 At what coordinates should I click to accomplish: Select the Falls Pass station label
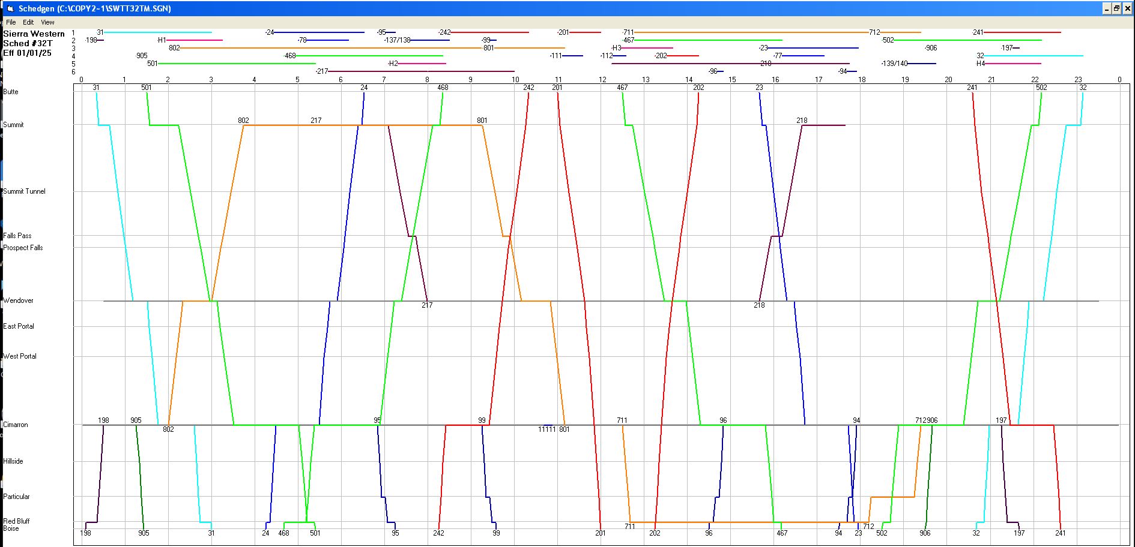pos(17,236)
